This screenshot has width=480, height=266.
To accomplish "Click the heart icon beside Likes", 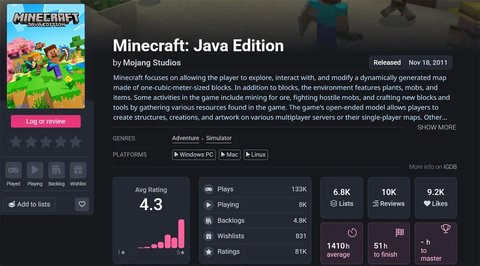I will [427, 204].
